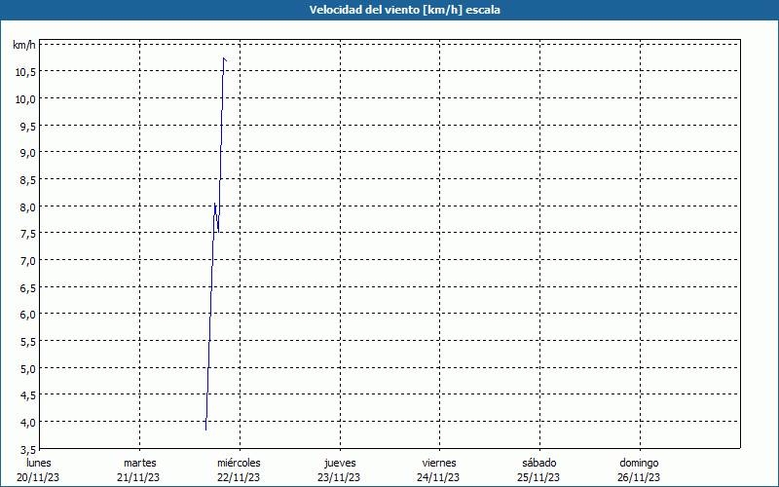Click the 9,5 y-axis label
The width and height of the screenshot is (779, 487).
tap(27, 127)
